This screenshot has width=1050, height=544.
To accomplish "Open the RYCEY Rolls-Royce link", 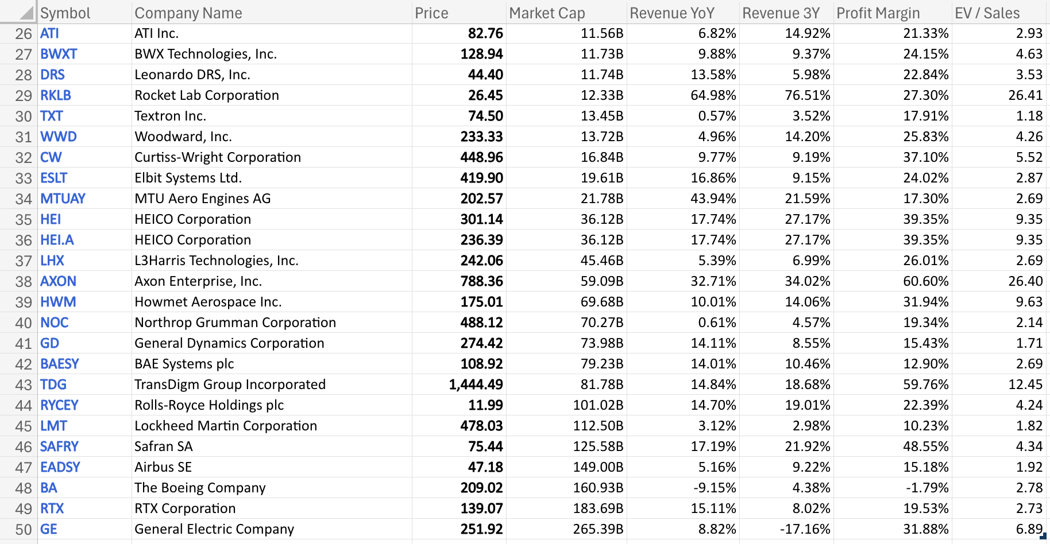I will 59,405.
